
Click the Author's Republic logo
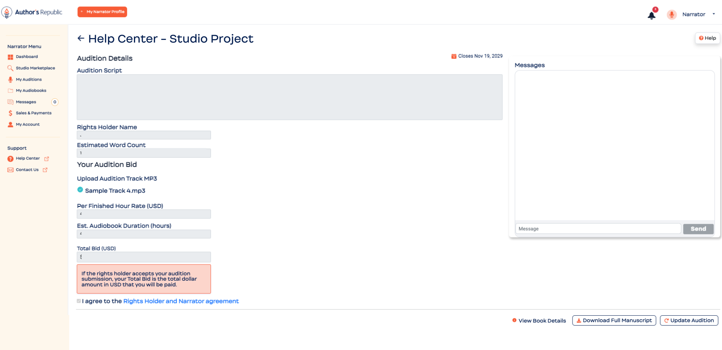click(32, 12)
